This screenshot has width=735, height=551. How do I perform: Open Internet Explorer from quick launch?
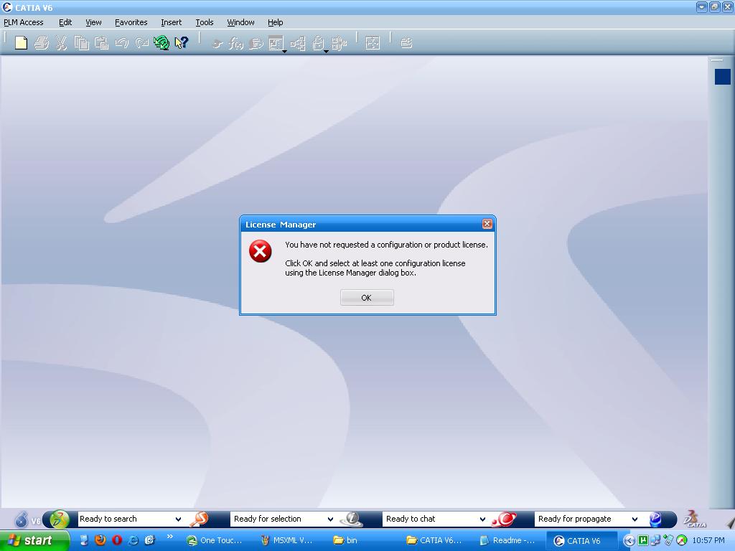[134, 540]
